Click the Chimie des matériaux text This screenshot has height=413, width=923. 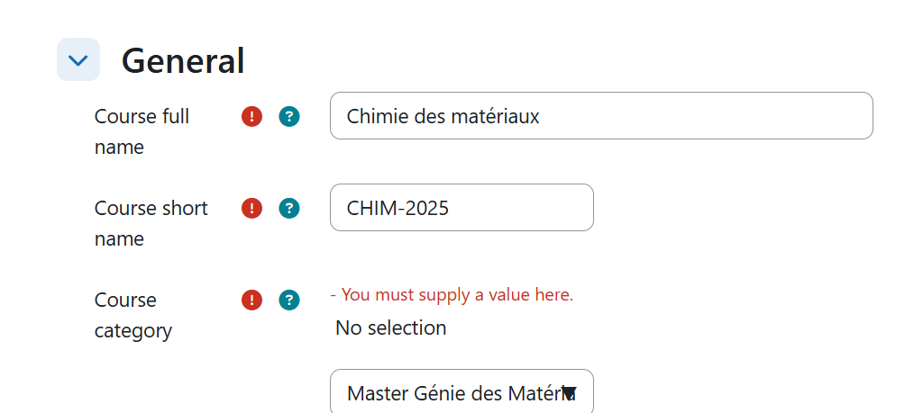[x=443, y=116]
